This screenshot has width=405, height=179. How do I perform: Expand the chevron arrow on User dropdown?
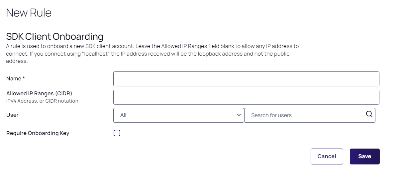[239, 115]
